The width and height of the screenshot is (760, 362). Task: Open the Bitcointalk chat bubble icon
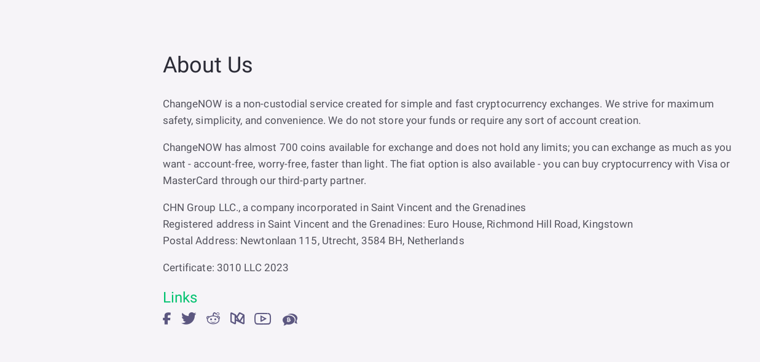290,319
